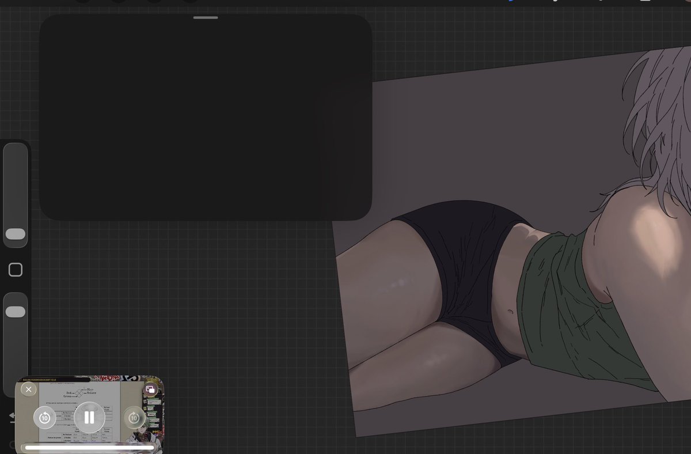Restore the picture-in-picture video to full screen

tap(150, 389)
